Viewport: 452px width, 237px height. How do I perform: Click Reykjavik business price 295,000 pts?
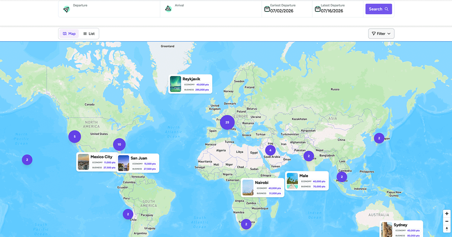(x=202, y=90)
